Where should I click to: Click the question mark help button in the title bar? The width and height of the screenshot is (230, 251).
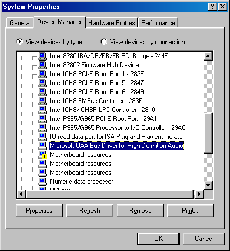pos(213,7)
